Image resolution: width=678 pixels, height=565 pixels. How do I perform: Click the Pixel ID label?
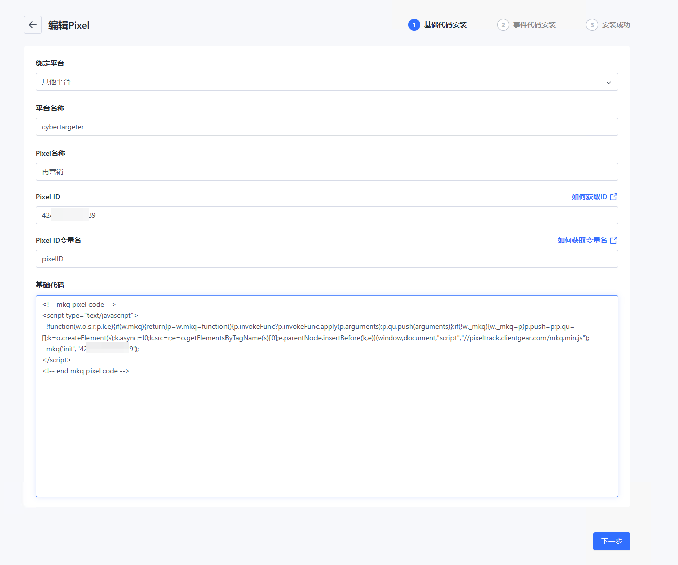pyautogui.click(x=48, y=197)
